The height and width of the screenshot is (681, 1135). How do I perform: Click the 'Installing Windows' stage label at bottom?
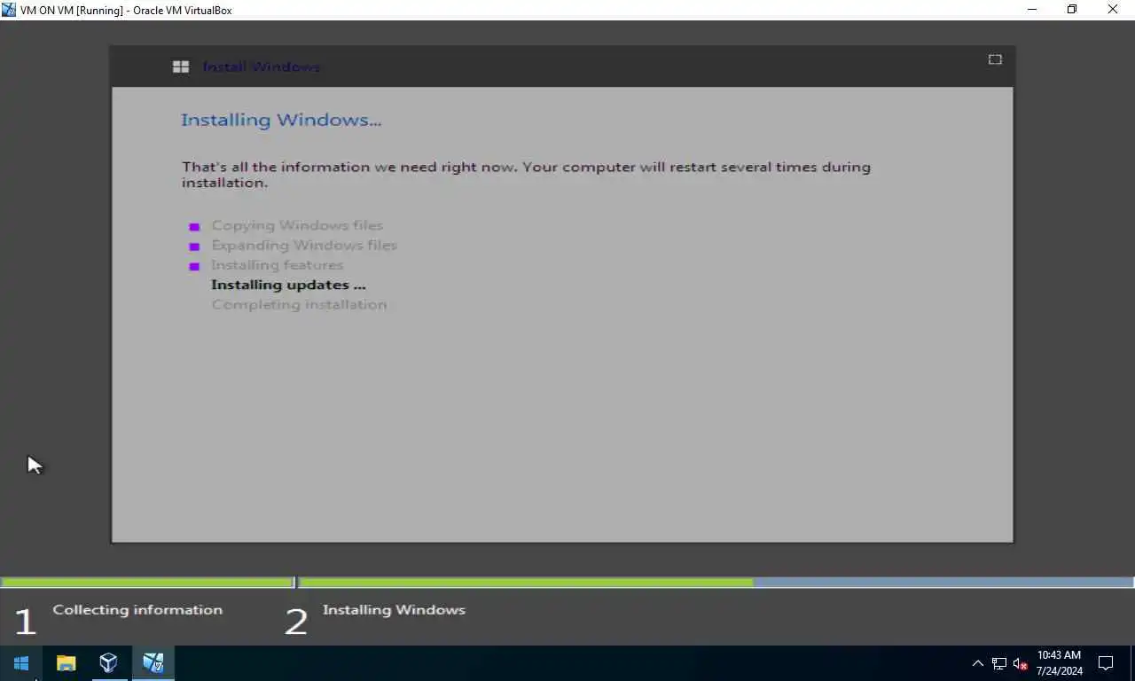pyautogui.click(x=394, y=610)
